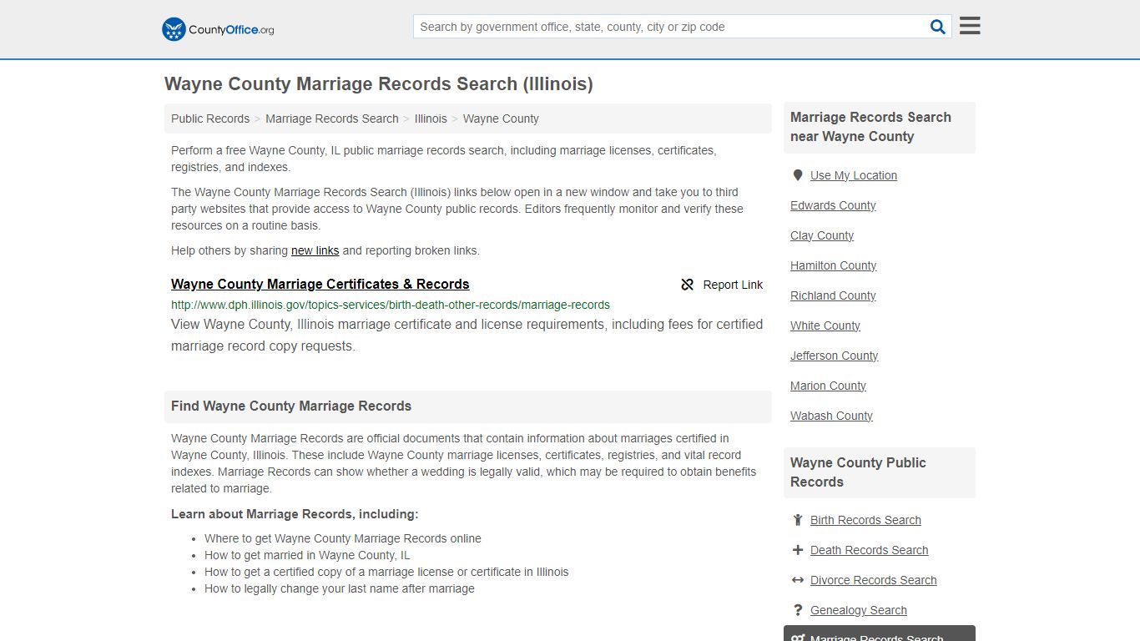
Task: Click the location pin icon
Action: pos(798,175)
